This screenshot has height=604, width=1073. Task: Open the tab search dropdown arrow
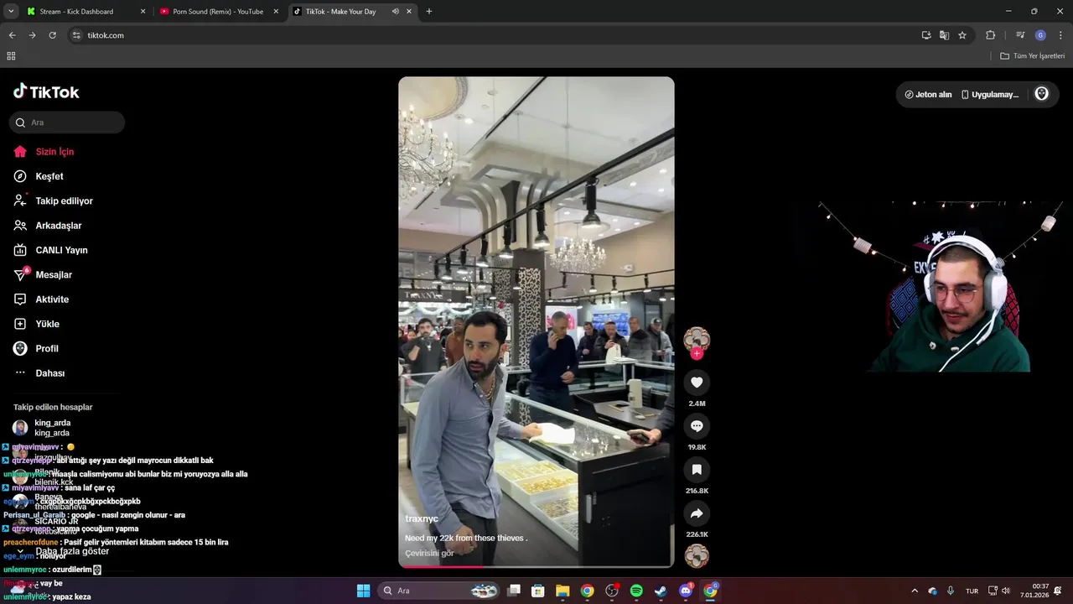click(x=11, y=12)
